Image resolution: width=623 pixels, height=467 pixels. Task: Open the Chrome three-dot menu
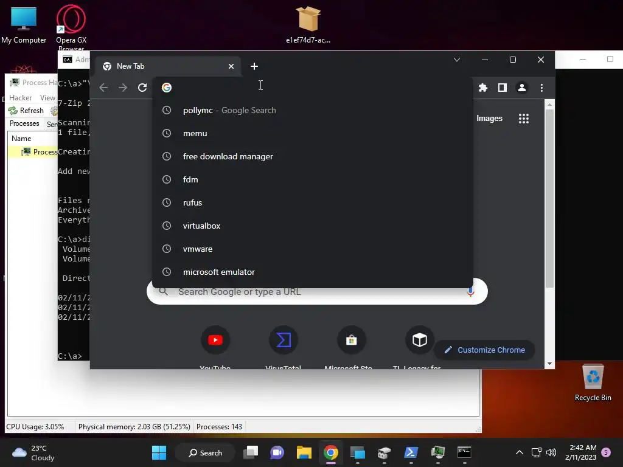[541, 88]
